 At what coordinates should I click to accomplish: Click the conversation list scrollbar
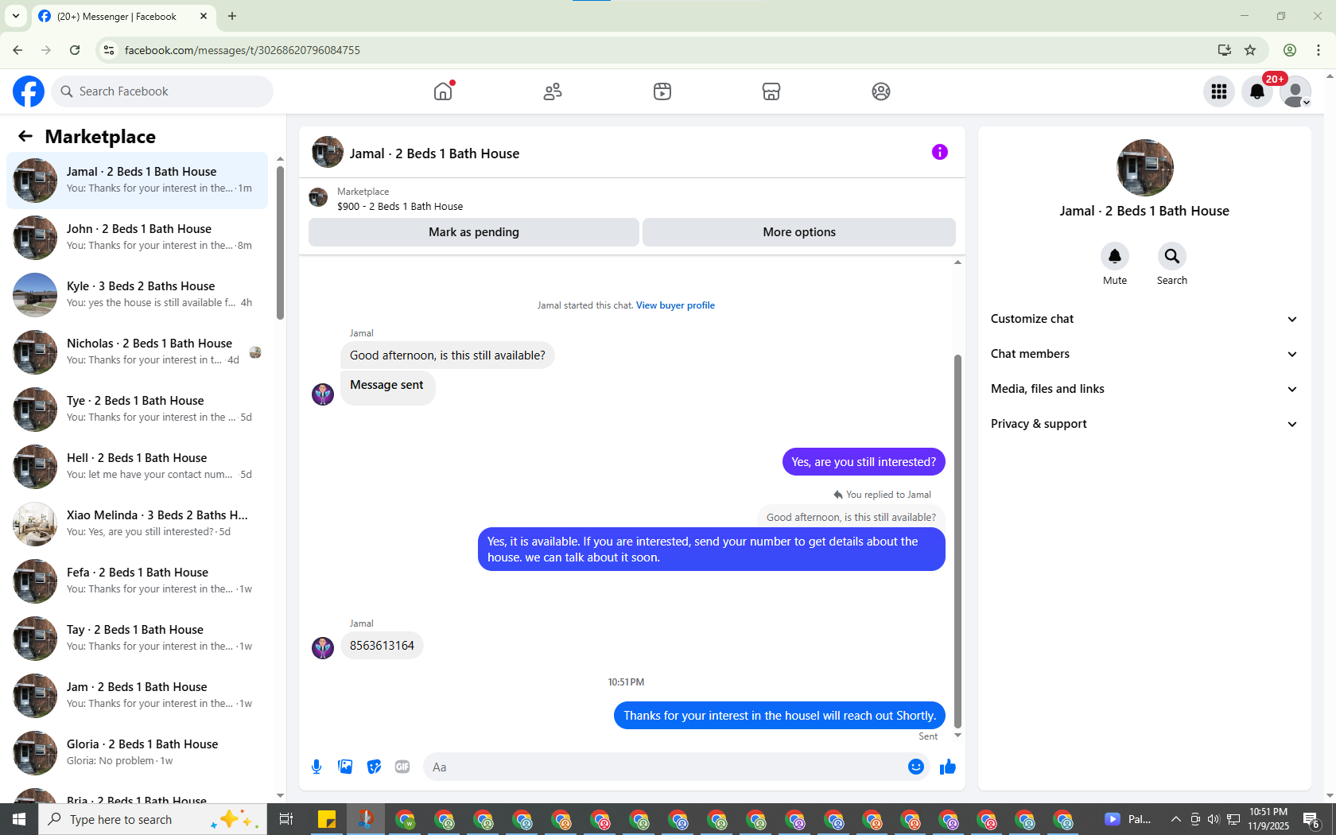tap(280, 243)
